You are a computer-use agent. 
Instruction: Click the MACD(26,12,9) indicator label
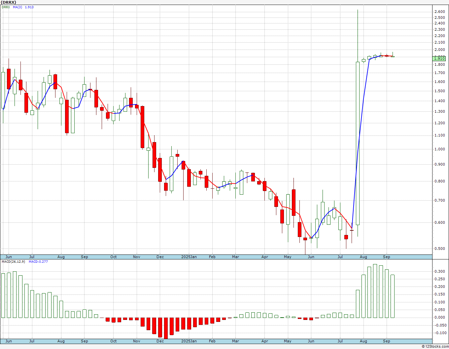[13, 262]
